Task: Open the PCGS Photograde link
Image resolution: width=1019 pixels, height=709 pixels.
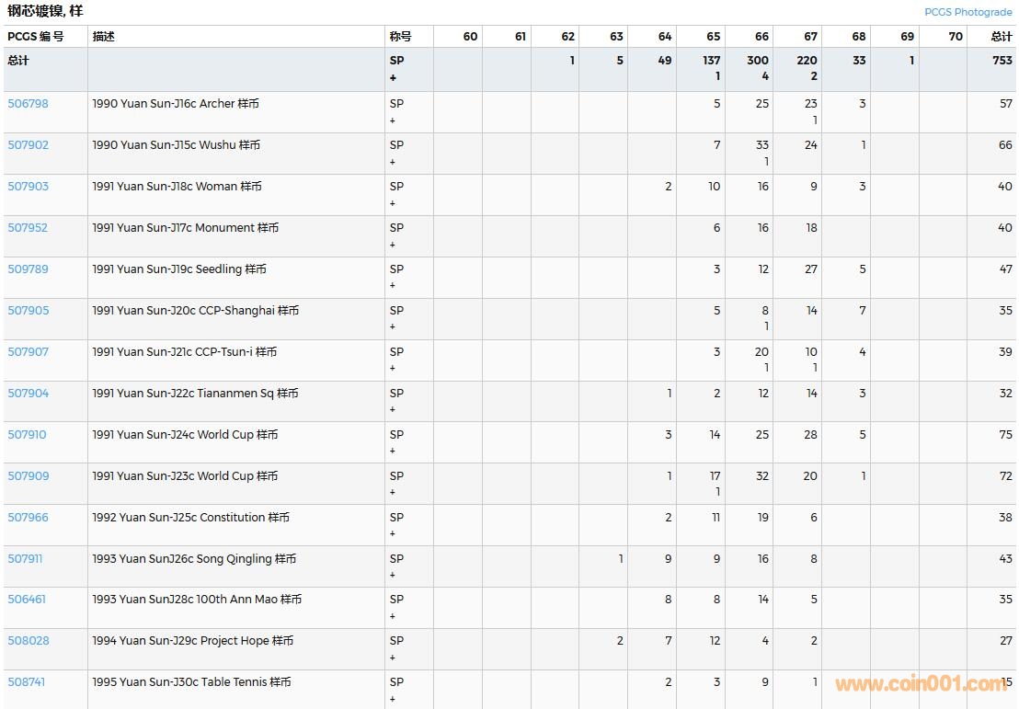Action: (967, 12)
